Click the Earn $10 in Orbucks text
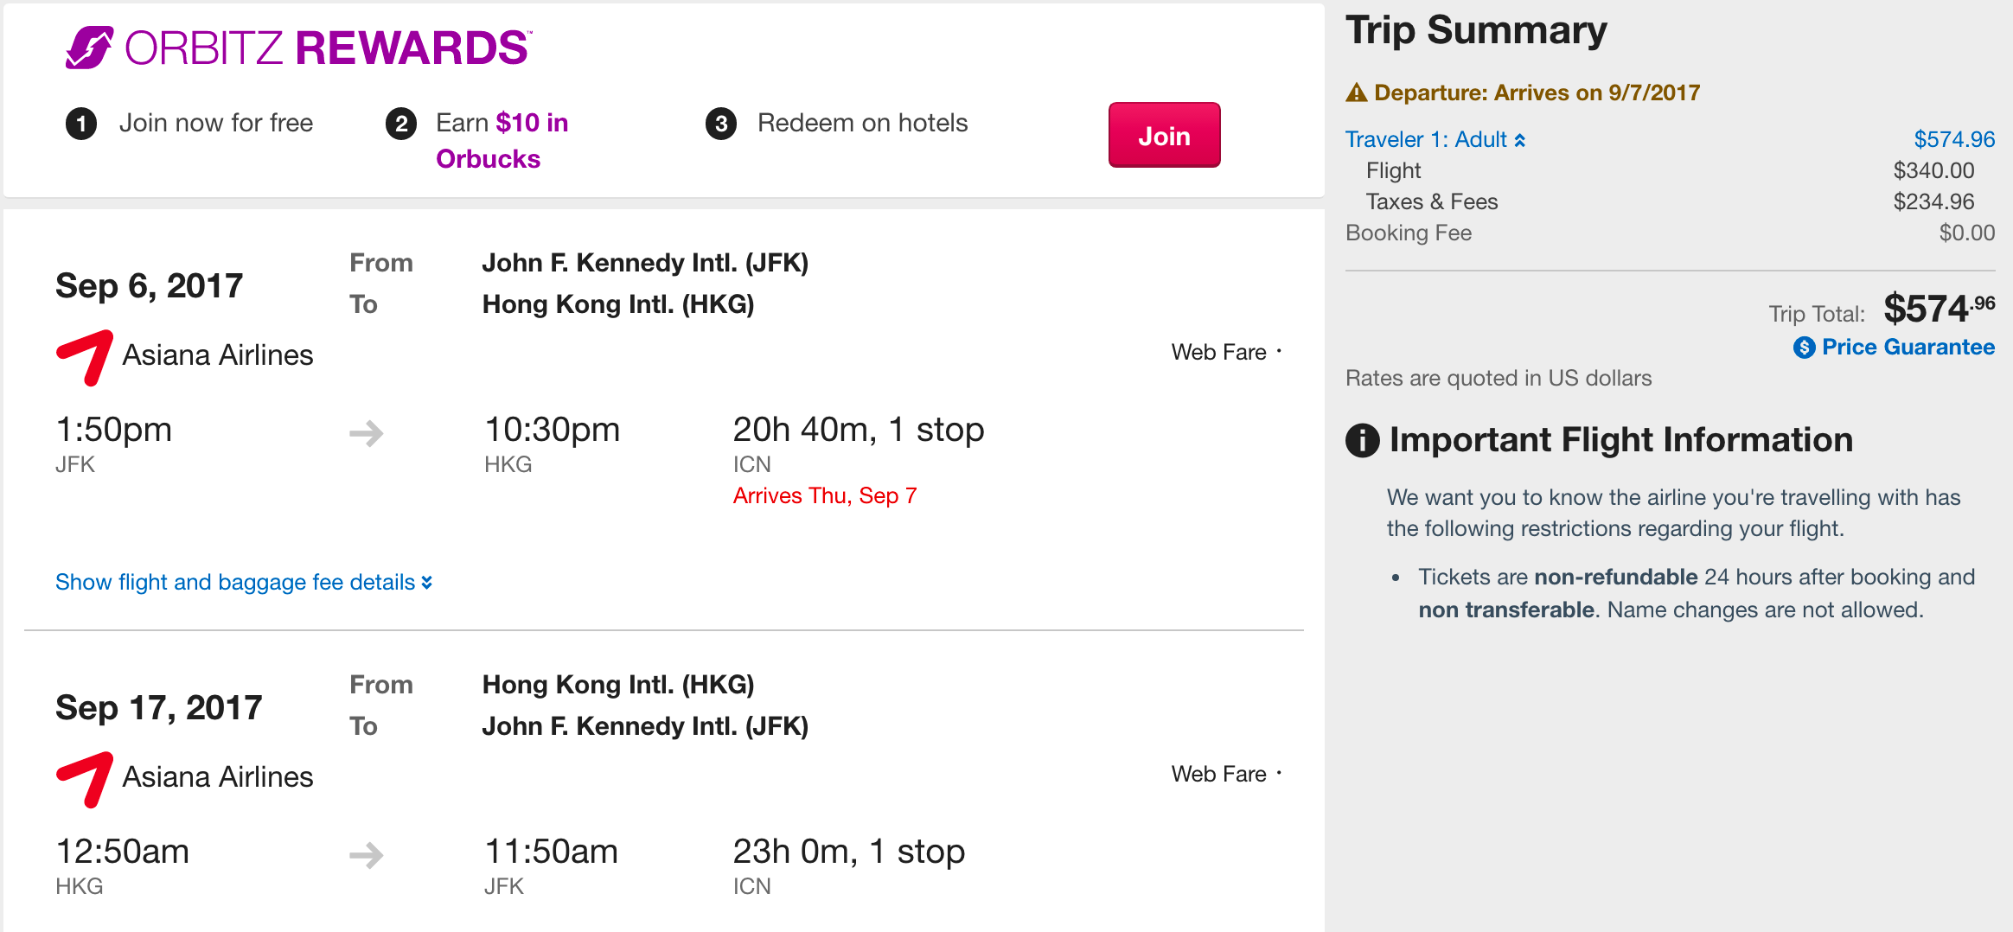 [x=502, y=140]
